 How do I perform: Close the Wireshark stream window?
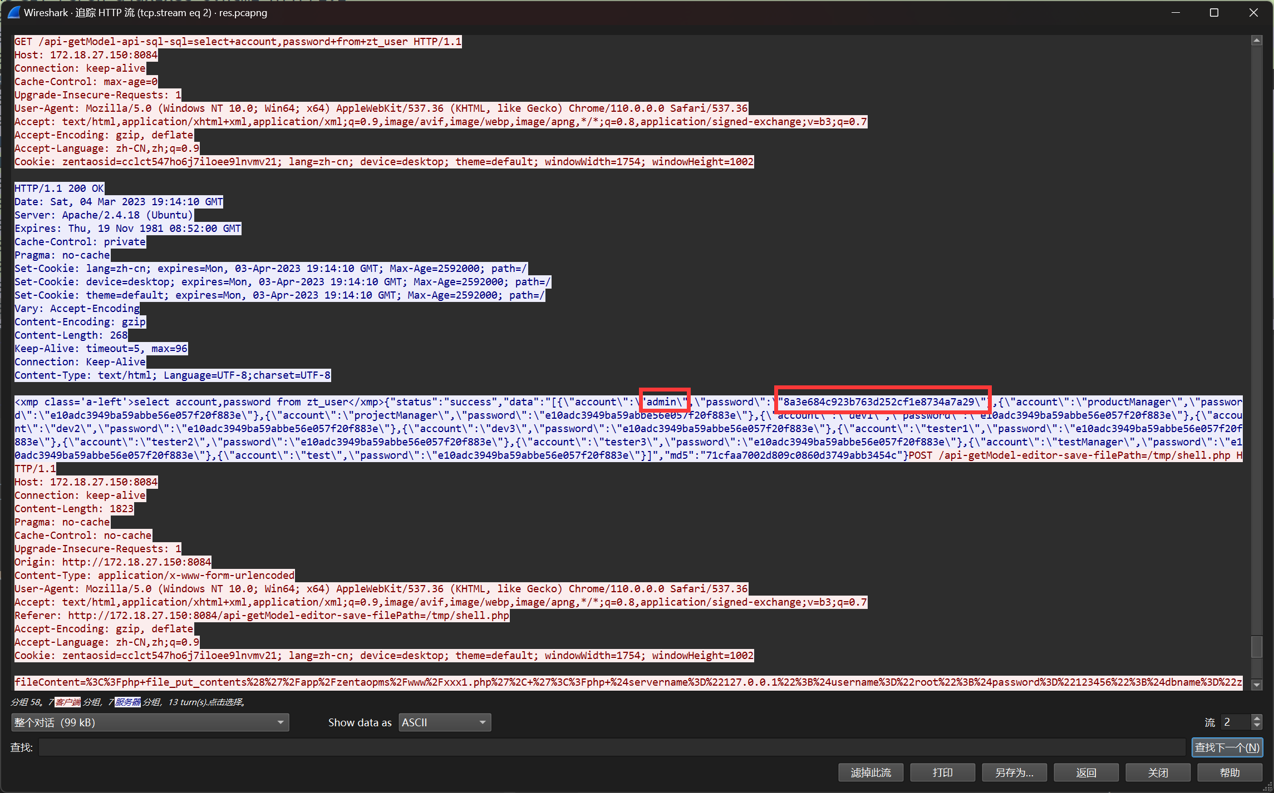[x=1253, y=12]
